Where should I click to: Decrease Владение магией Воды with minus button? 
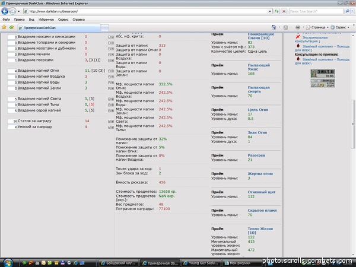[109, 82]
